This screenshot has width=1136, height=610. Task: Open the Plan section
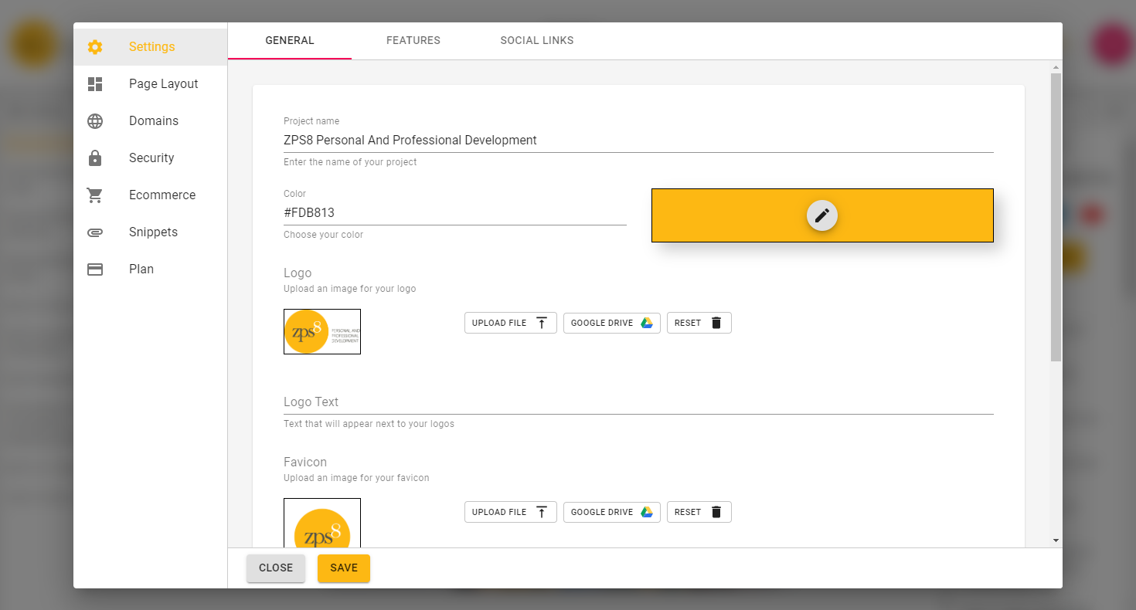tap(151, 269)
